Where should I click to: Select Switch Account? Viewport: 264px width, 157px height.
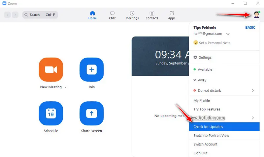coord(224,144)
